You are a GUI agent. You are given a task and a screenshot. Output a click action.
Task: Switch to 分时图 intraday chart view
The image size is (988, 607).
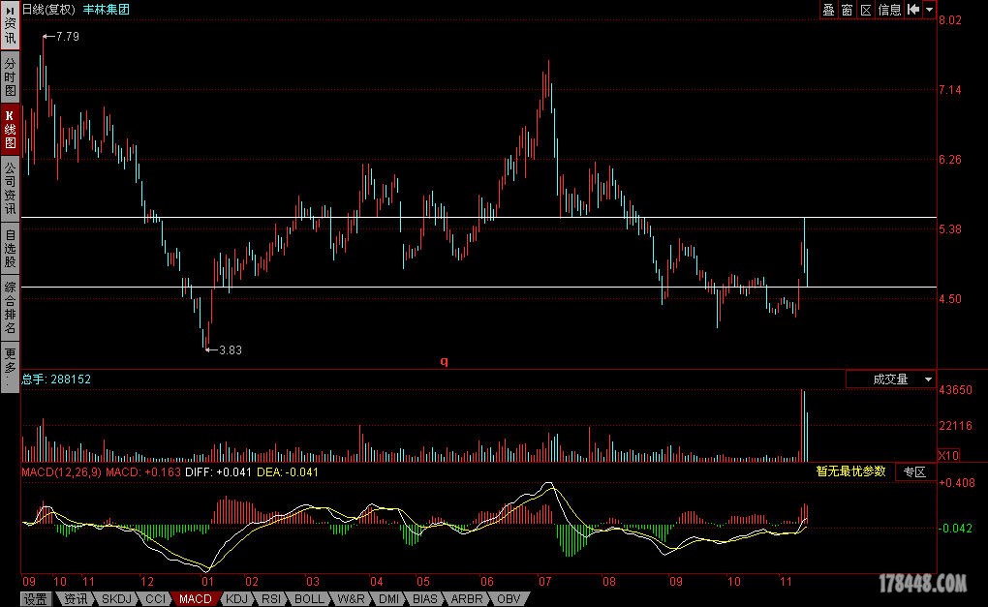[10, 76]
